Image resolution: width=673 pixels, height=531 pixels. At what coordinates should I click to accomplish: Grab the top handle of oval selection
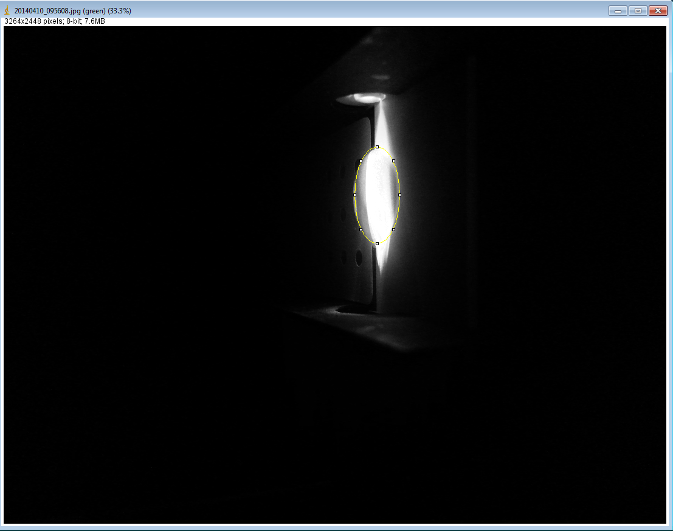pyautogui.click(x=377, y=147)
